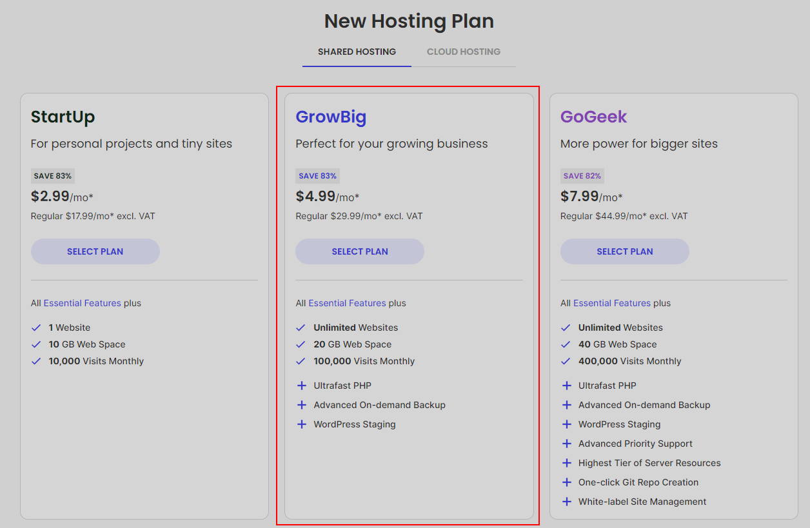The image size is (810, 528).
Task: Switch to the Cloud Hosting tab
Action: 463,52
